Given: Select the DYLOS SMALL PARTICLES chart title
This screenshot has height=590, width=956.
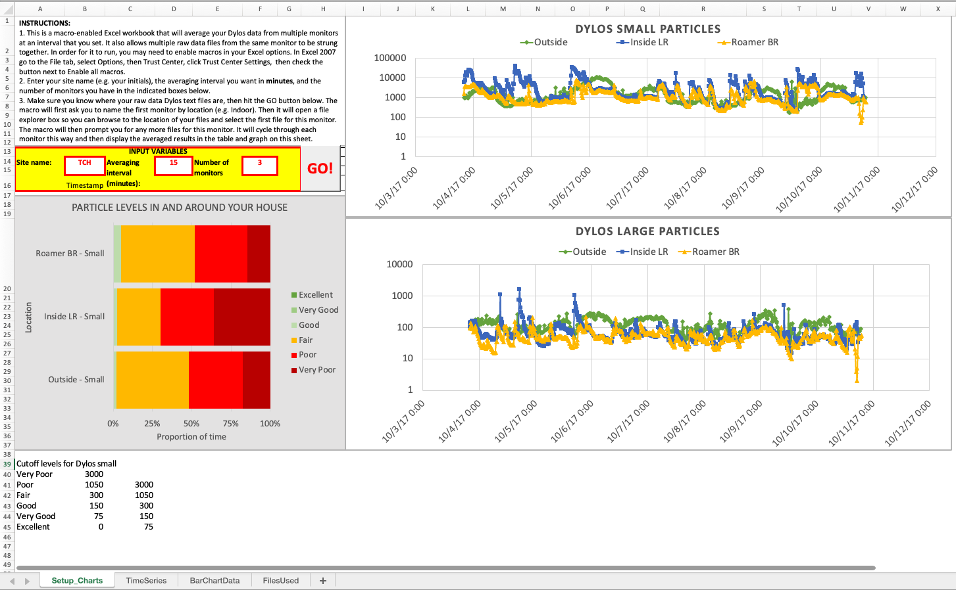Looking at the screenshot, I should point(648,29).
